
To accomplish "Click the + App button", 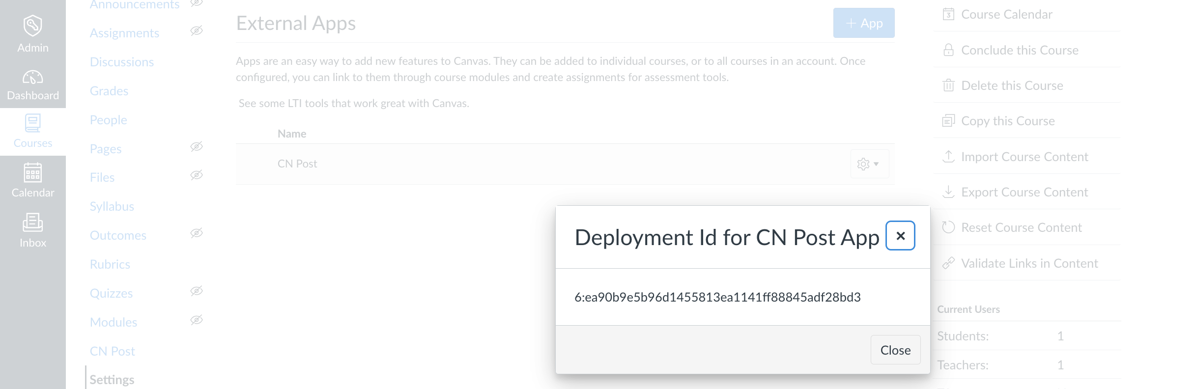I will tap(863, 23).
